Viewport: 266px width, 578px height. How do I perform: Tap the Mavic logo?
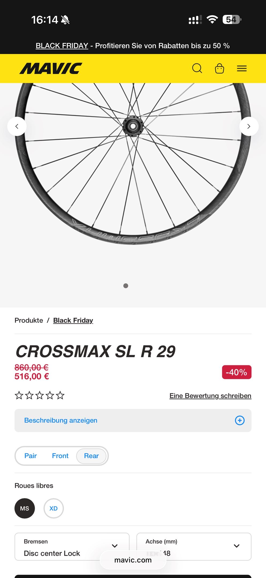coord(51,69)
